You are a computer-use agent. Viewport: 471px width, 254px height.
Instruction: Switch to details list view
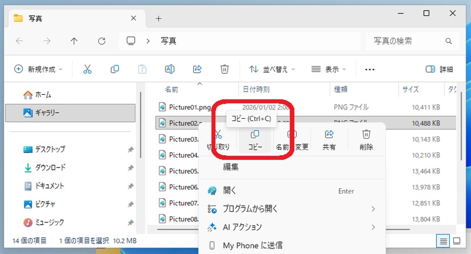click(x=442, y=241)
